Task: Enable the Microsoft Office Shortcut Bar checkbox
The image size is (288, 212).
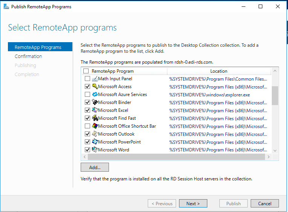Action: (x=87, y=126)
